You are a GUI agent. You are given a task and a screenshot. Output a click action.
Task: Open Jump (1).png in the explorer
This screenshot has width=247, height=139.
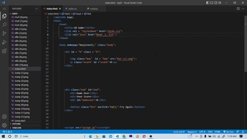[x=22, y=73]
